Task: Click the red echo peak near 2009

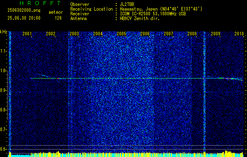Action: (229, 78)
